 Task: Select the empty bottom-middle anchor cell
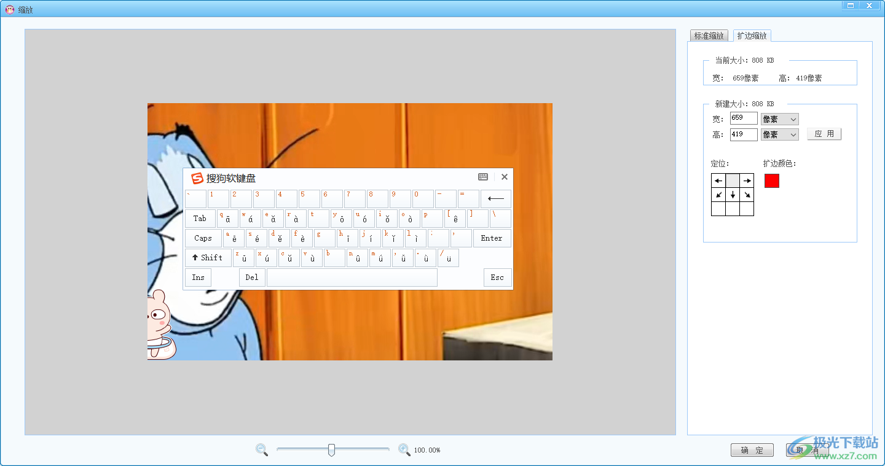(733, 209)
